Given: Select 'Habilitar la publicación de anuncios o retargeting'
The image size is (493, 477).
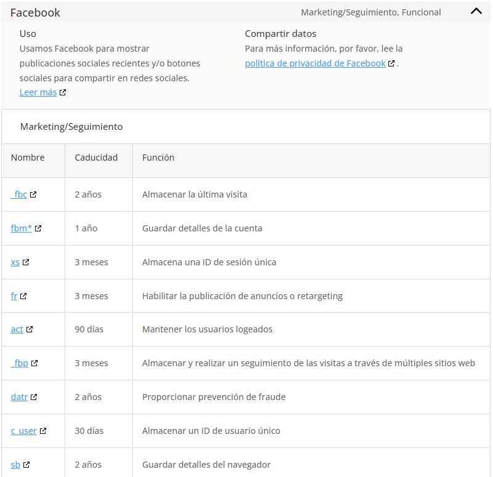Looking at the screenshot, I should point(242,296).
